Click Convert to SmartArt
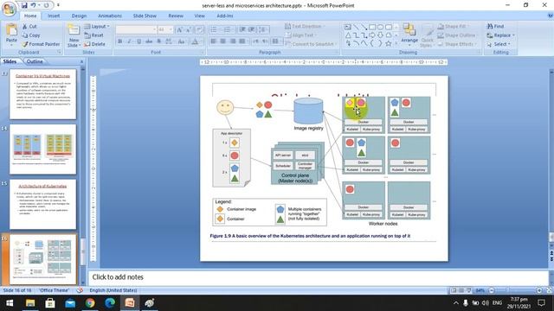 tap(311, 44)
